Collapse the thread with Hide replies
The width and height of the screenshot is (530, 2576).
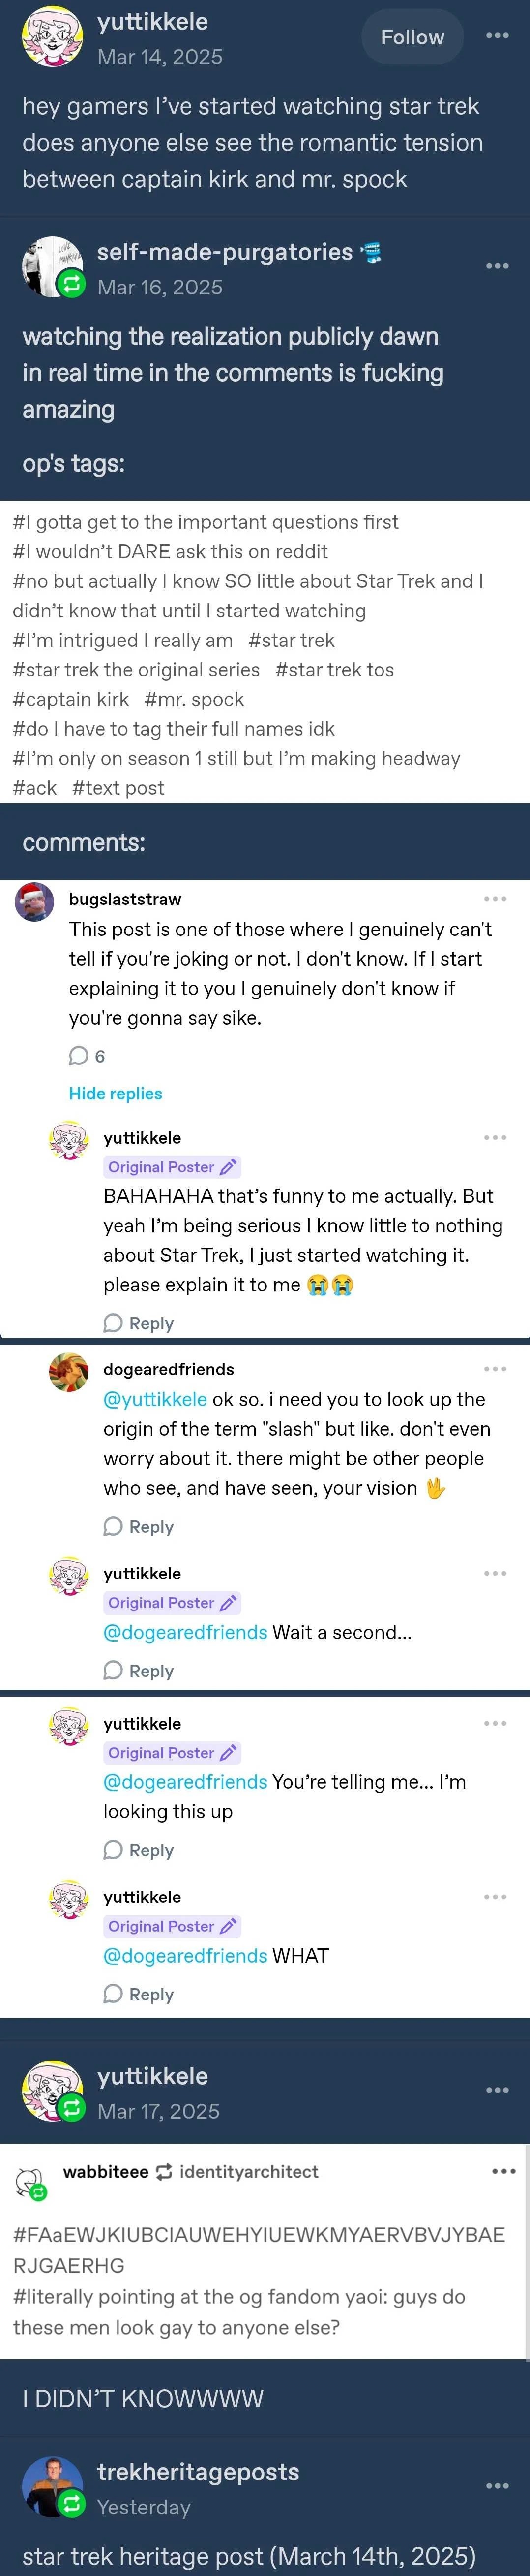[115, 1093]
